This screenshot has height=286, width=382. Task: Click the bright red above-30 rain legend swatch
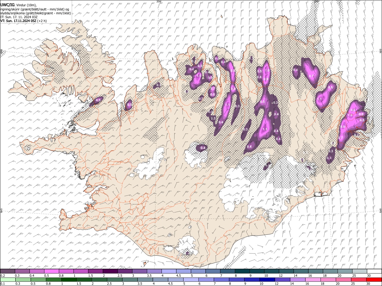pyautogui.click(x=374, y=279)
